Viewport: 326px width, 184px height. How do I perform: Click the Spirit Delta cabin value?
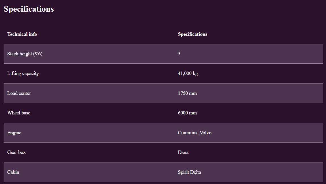pyautogui.click(x=189, y=172)
